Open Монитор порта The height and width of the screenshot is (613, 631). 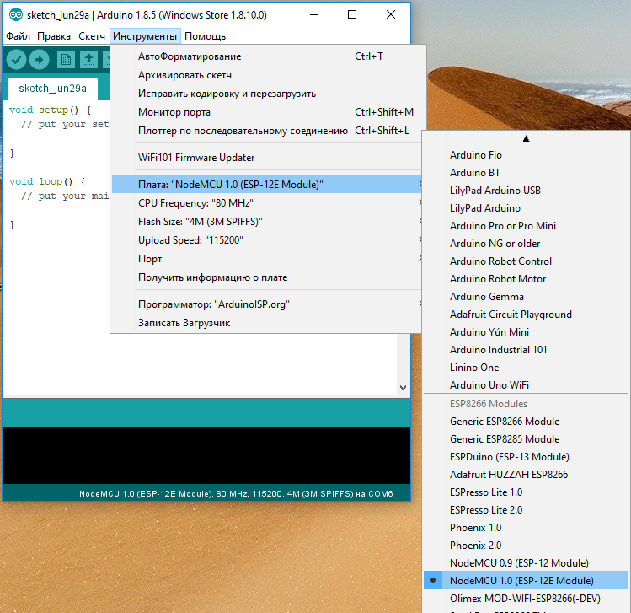[266, 112]
